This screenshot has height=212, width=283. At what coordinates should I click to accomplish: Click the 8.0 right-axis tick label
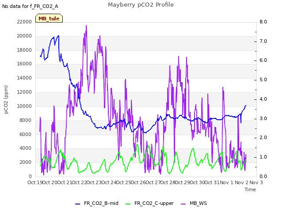tap(263, 22)
